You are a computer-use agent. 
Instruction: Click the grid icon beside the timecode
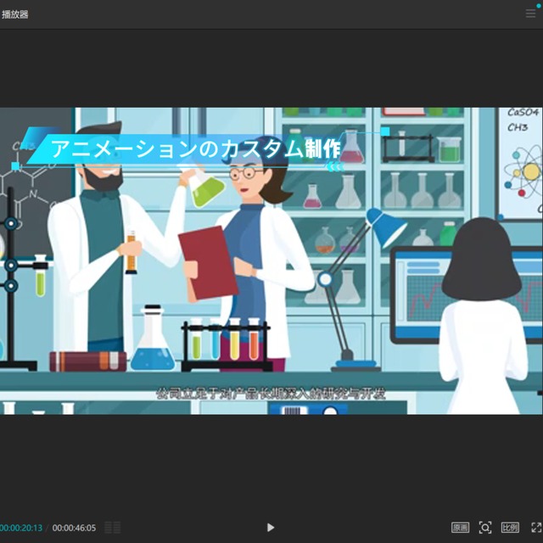click(x=112, y=528)
